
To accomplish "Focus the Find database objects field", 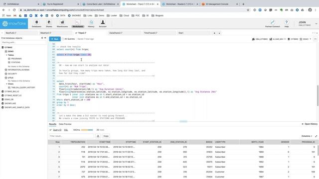I will click(23, 42).
